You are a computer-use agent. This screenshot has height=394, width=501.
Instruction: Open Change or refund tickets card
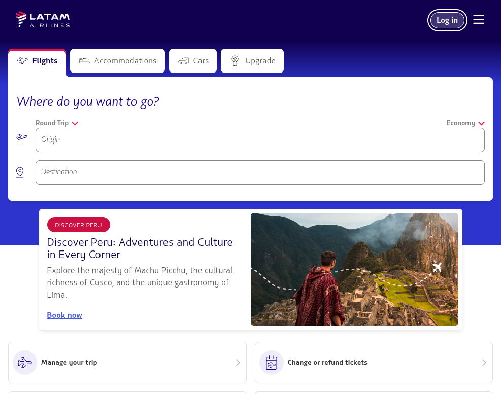tap(374, 363)
